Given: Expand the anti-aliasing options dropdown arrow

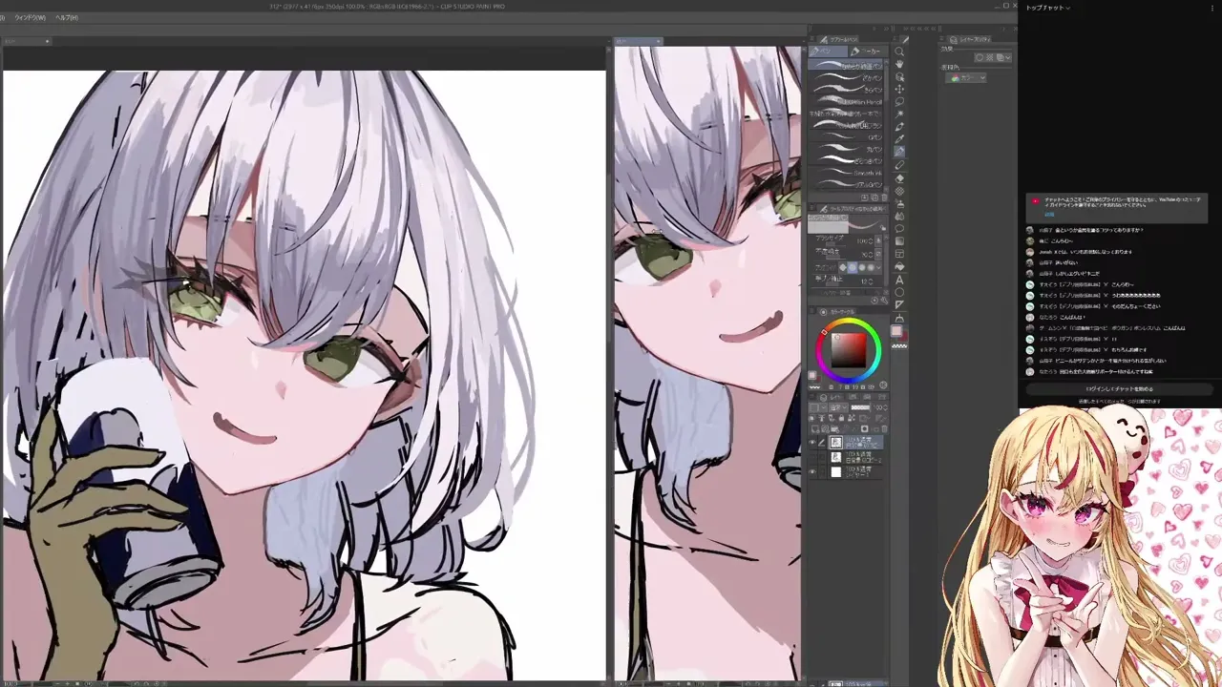Looking at the screenshot, I should coord(879,267).
